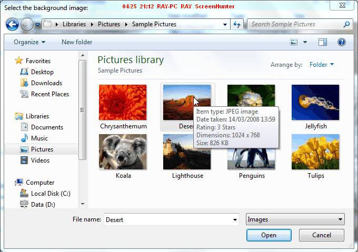Expand the address bar history dropdown arrow
The width and height of the screenshot is (358, 252).
click(225, 24)
